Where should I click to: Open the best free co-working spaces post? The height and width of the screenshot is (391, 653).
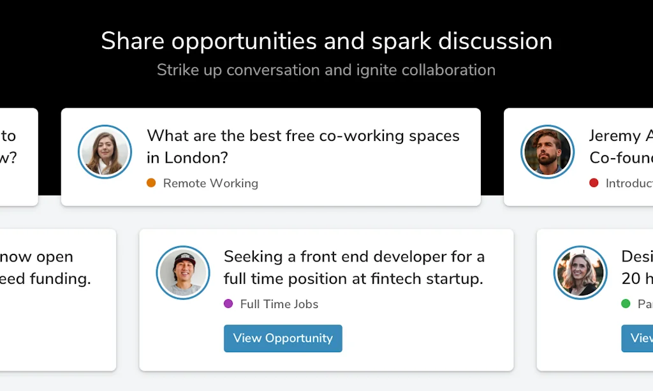point(303,146)
